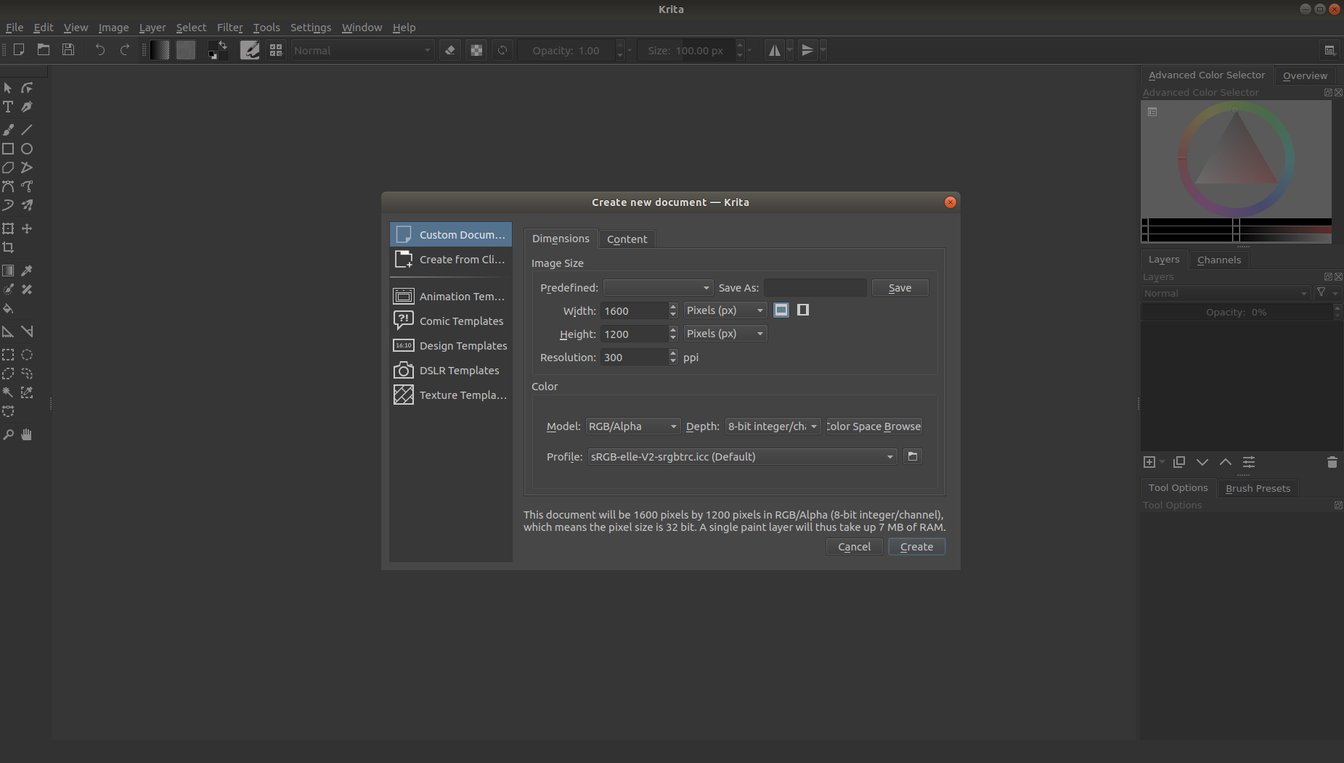Open the Height units dropdown
Image resolution: width=1344 pixels, height=763 pixels.
point(725,334)
